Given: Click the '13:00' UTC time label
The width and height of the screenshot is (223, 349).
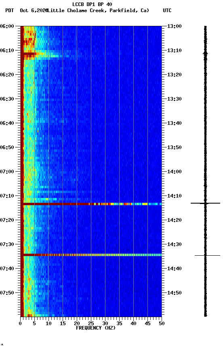Looking at the screenshot, I should (x=175, y=26).
